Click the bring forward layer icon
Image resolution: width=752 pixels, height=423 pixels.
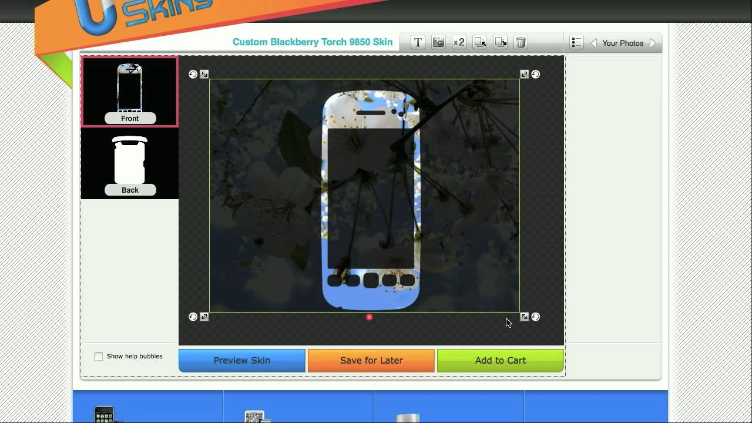(480, 42)
